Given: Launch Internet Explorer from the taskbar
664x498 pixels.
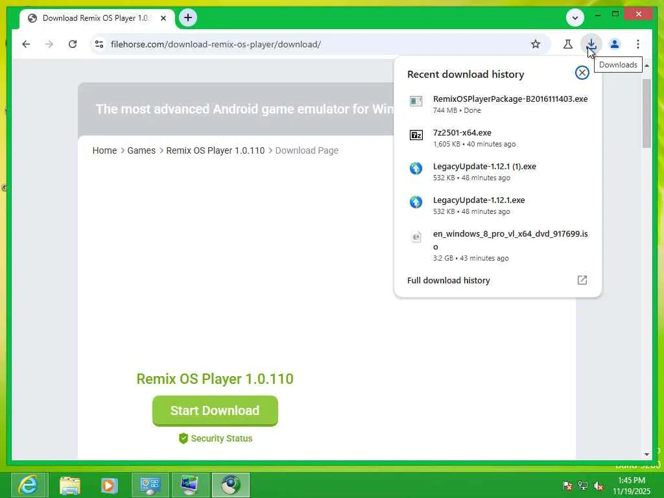Looking at the screenshot, I should coord(29,485).
